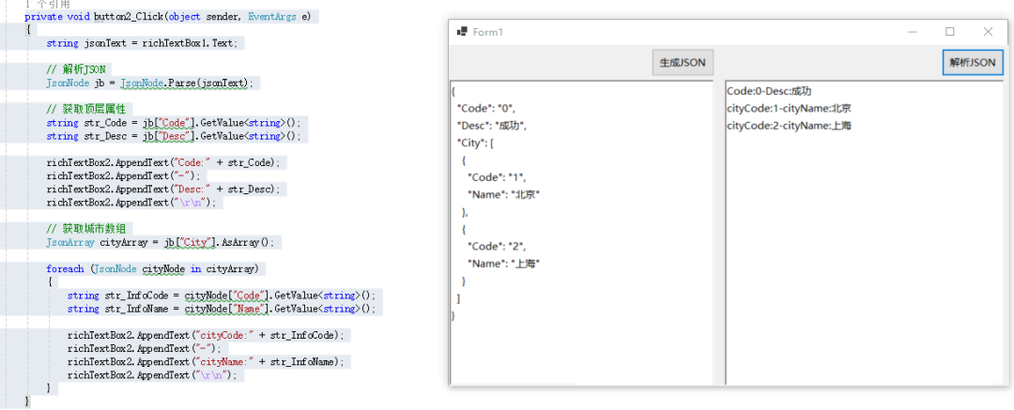Click the 解析JSON button
Screen dimensions: 1014x410
click(x=972, y=63)
